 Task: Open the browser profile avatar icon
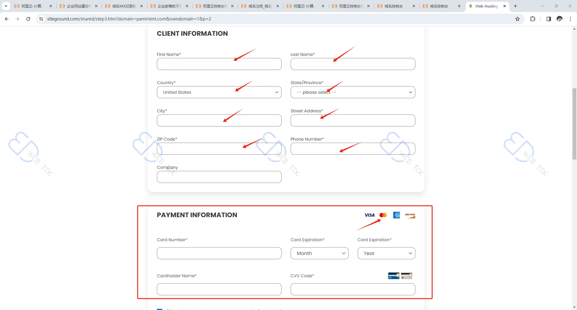559,19
